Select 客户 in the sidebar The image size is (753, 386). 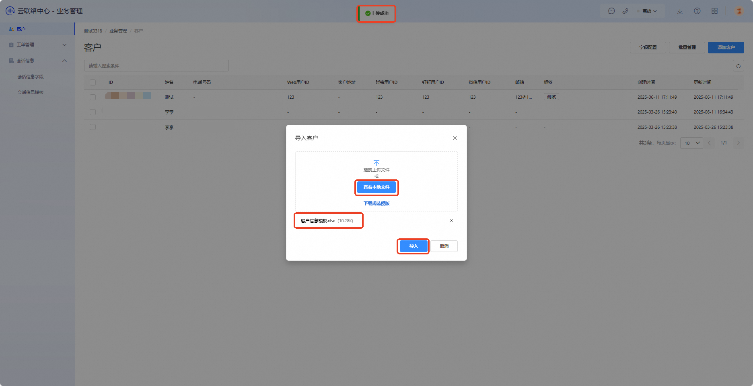coord(37,29)
